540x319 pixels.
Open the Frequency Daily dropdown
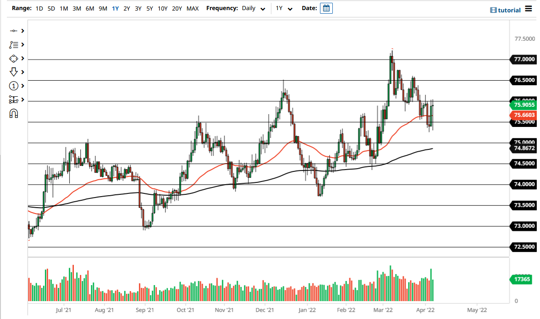(253, 8)
